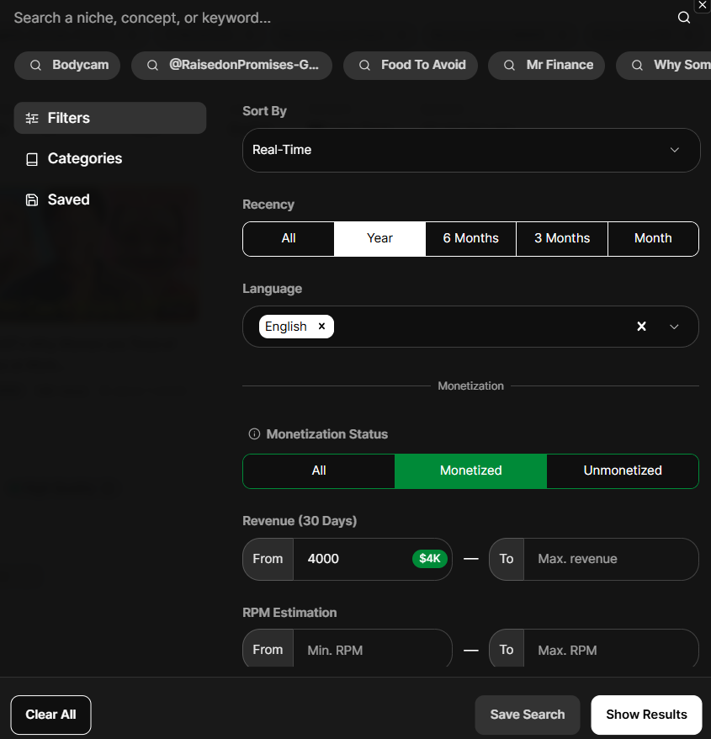Select All under Monetization Status
The height and width of the screenshot is (739, 711).
click(x=319, y=471)
